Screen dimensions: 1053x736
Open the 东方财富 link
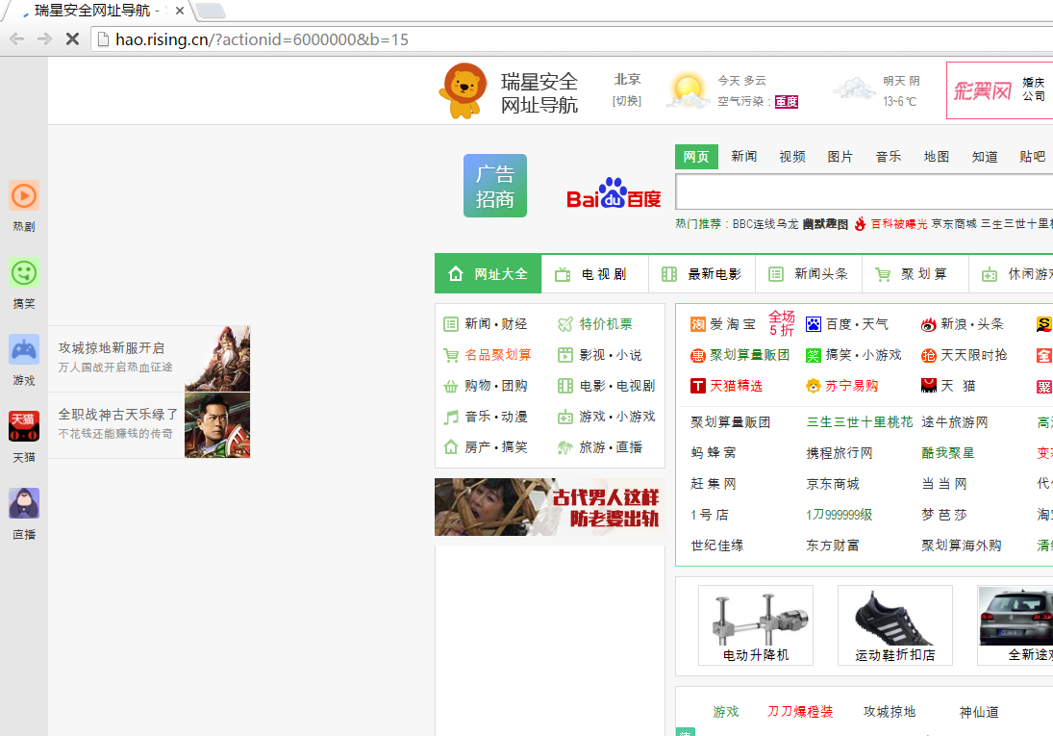click(x=833, y=546)
